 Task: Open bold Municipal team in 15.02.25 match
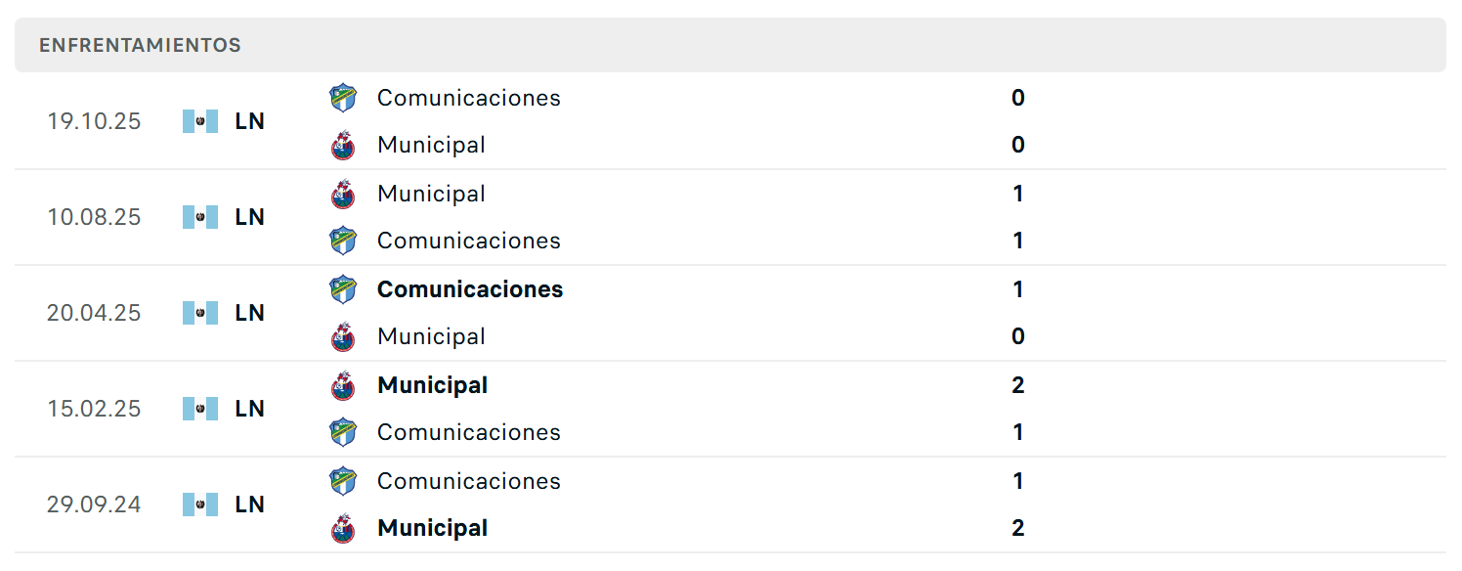433,385
